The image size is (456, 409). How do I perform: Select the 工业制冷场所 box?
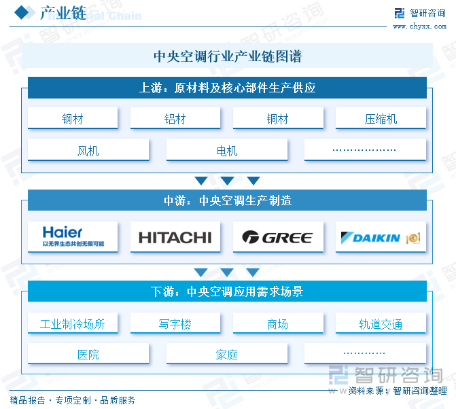73,323
